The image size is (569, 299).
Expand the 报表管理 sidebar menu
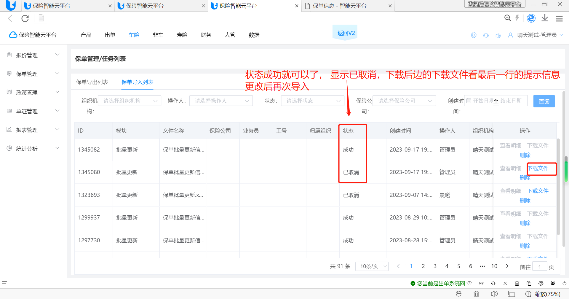tap(33, 130)
